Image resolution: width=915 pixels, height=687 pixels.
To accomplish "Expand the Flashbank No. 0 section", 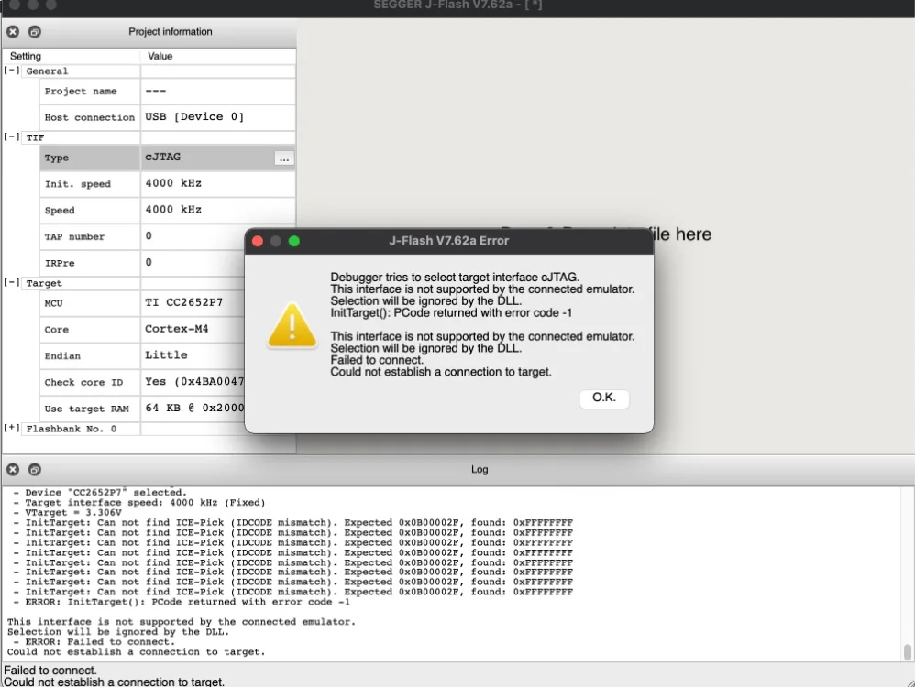I will pos(11,428).
